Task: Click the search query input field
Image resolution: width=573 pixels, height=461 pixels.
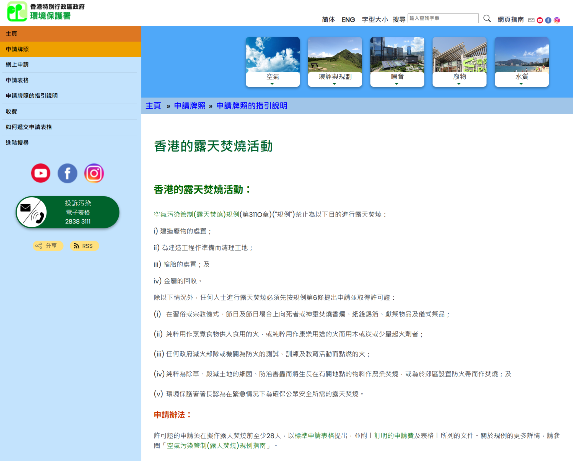Action: (443, 18)
